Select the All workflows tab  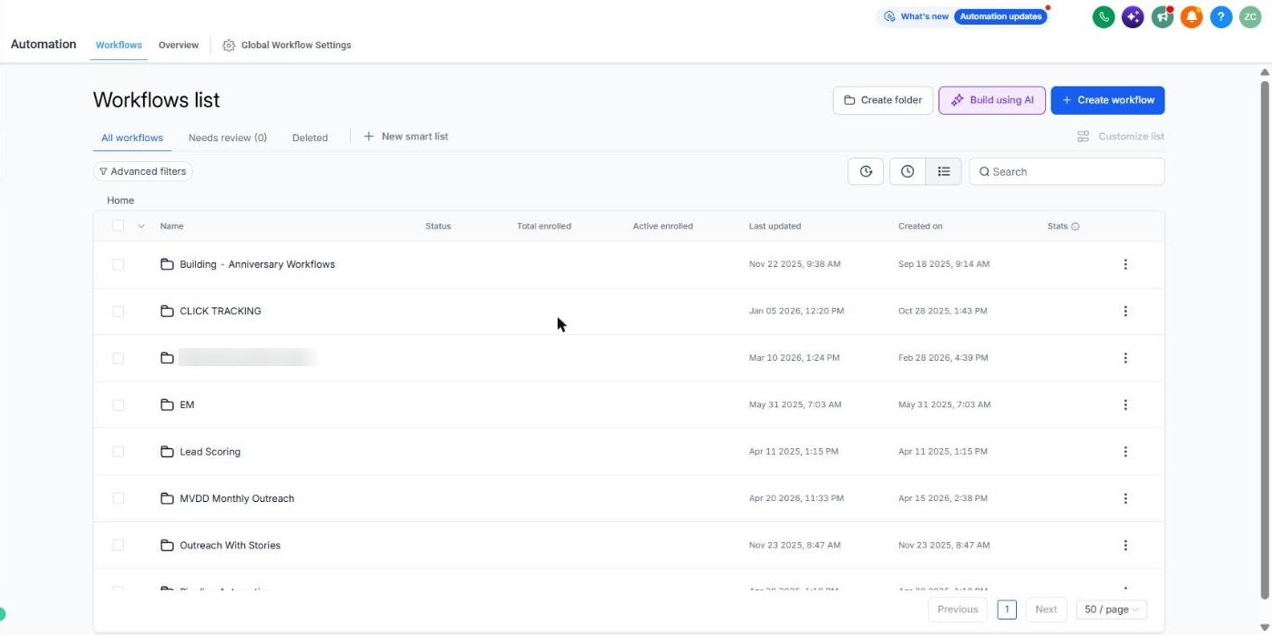pos(132,138)
